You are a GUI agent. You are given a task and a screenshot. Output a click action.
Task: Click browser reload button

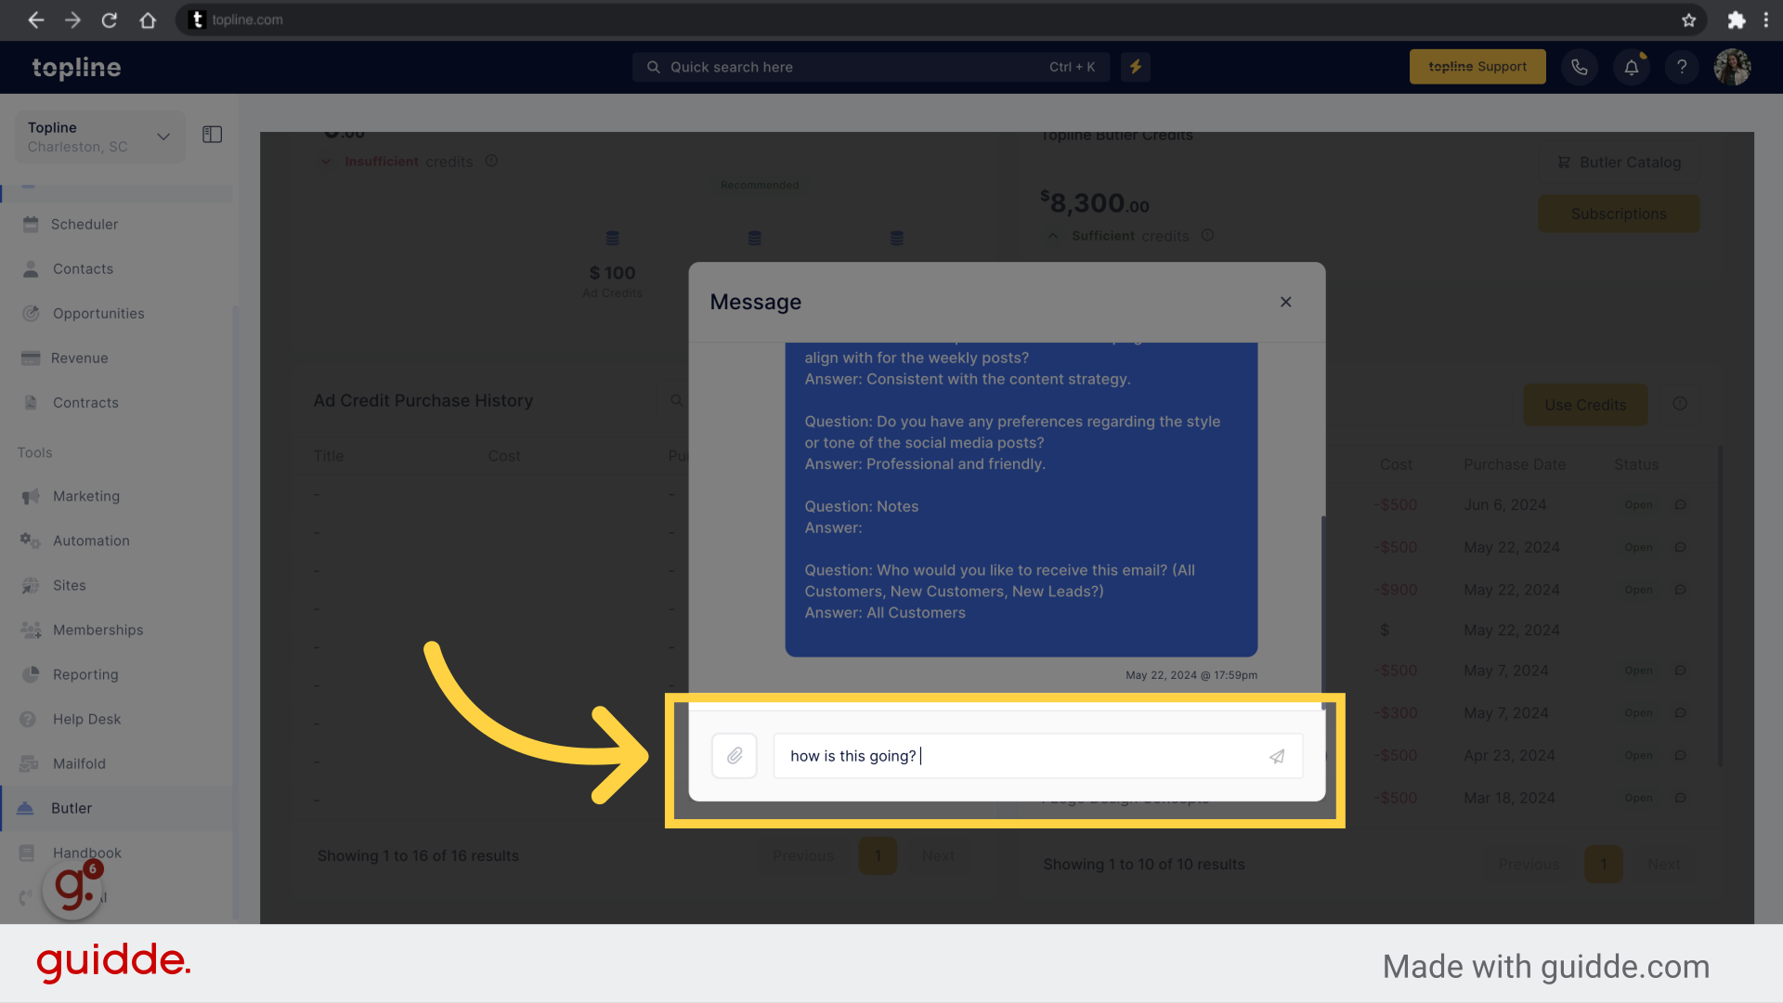pos(110,20)
